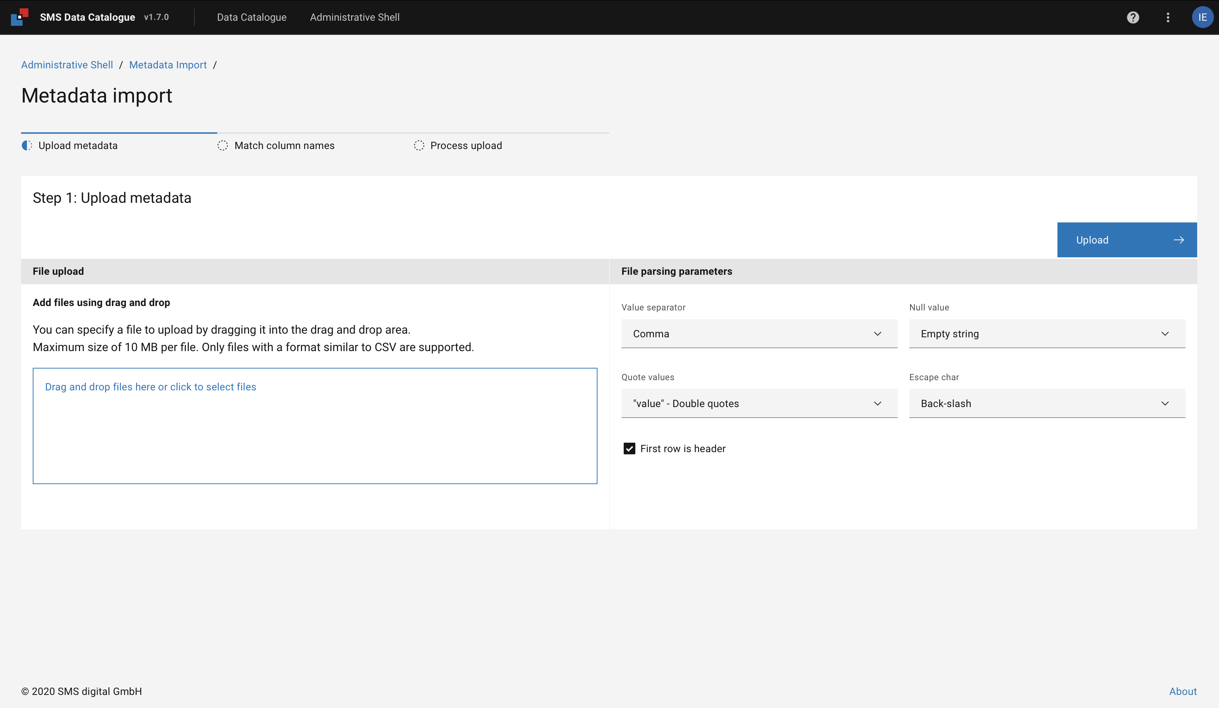
Task: Open Administrative Shell in top navigation
Action: [354, 17]
